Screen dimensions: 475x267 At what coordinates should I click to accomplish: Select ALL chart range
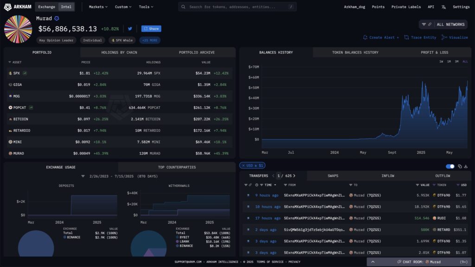pos(465,62)
